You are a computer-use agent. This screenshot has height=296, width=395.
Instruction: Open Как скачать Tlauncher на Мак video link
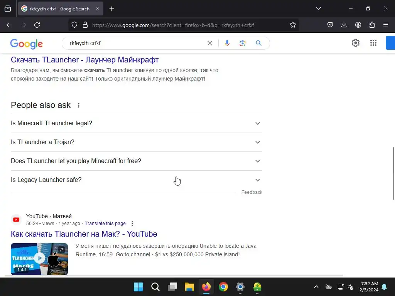click(x=84, y=234)
